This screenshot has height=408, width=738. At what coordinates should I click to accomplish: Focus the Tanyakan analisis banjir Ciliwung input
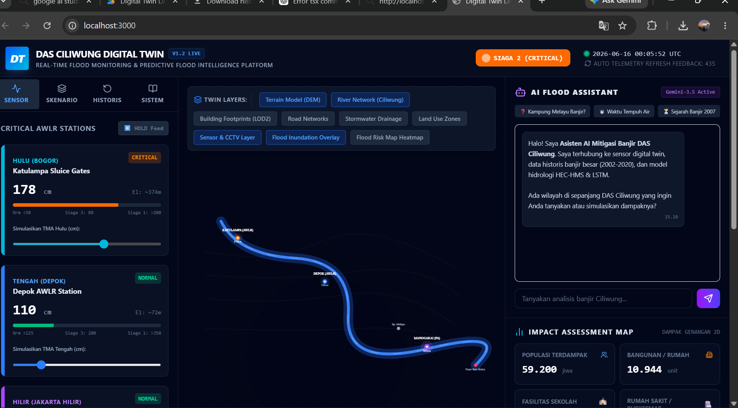[603, 298]
